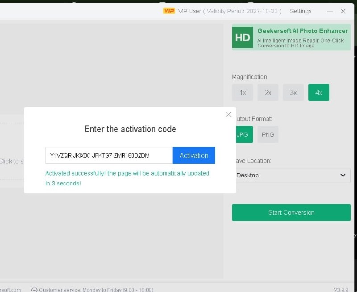Close the activation code dialog
The width and height of the screenshot is (357, 292).
tap(228, 114)
